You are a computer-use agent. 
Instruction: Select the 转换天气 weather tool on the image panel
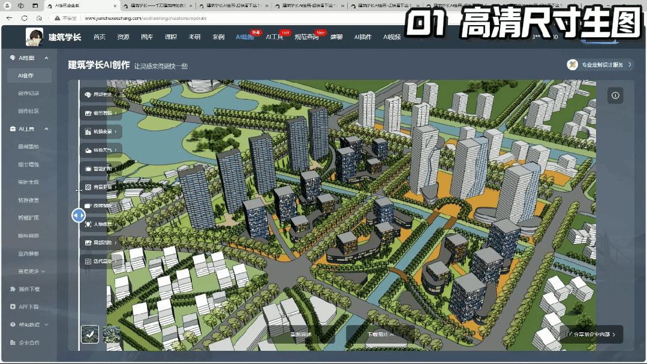(101, 151)
